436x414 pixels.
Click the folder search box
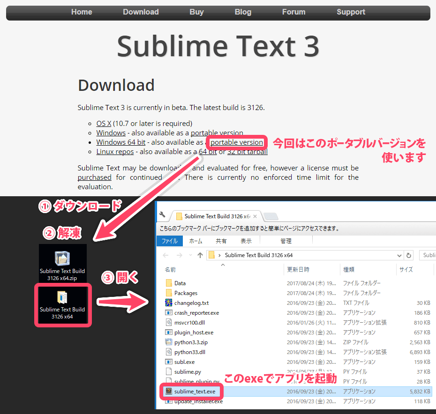click(428, 255)
